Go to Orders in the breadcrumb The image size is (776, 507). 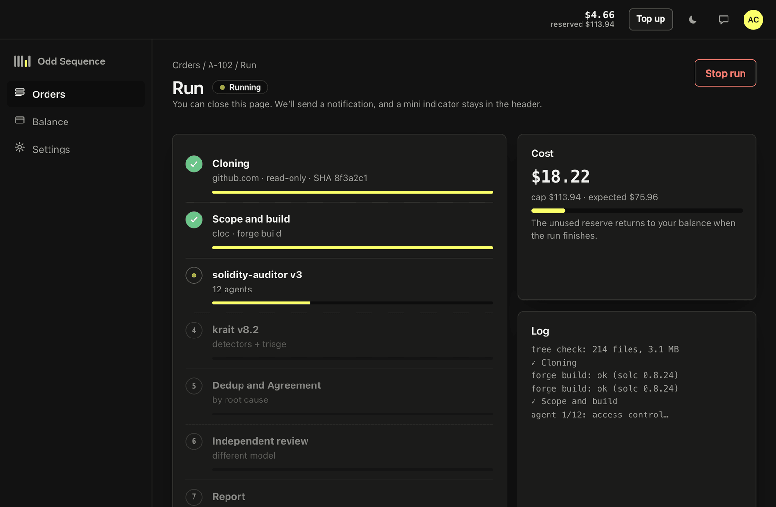186,65
